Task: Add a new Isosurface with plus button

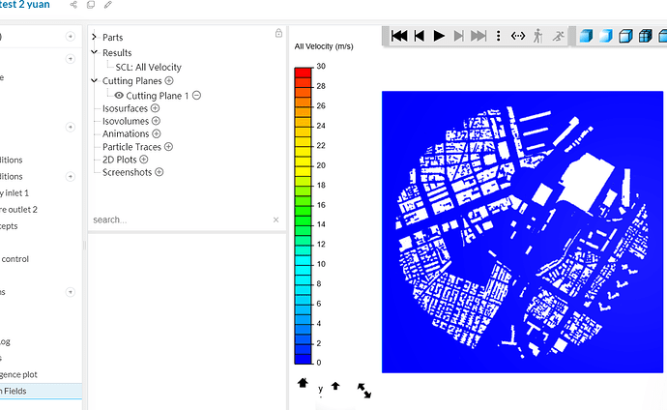Action: point(156,108)
